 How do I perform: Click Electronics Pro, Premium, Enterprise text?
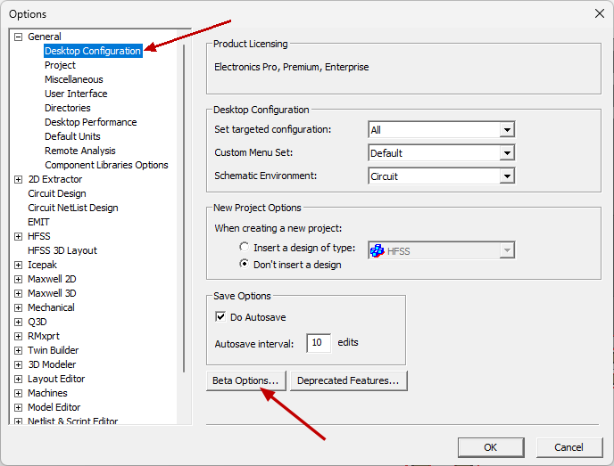291,67
